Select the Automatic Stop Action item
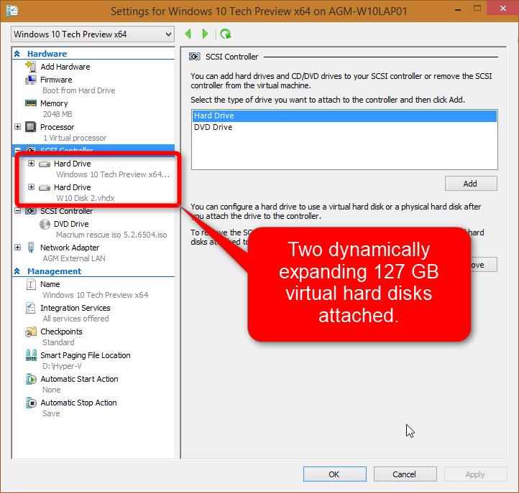The width and height of the screenshot is (519, 493). (x=79, y=403)
